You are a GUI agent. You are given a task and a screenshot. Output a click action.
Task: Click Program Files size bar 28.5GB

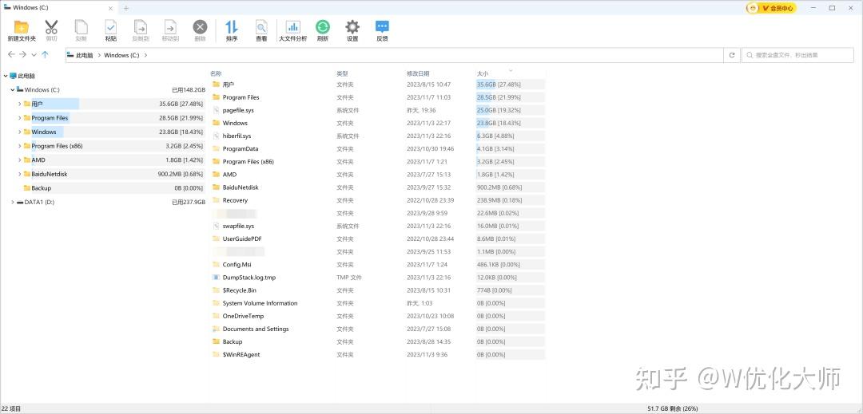click(510, 97)
